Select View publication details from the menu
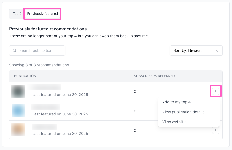The image size is (232, 150). 183,112
